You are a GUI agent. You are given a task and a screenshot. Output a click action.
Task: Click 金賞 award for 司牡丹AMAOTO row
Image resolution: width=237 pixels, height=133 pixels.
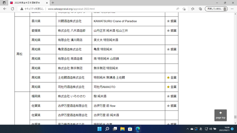point(171,87)
